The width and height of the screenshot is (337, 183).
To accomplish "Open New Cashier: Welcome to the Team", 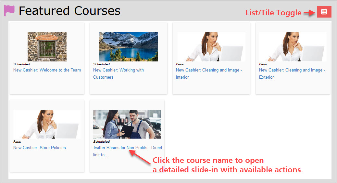I will (x=47, y=70).
